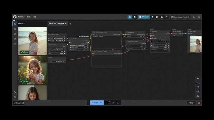214x120 pixels.
Task: Open KSampler scheduler combo box
Action: click(x=160, y=49)
